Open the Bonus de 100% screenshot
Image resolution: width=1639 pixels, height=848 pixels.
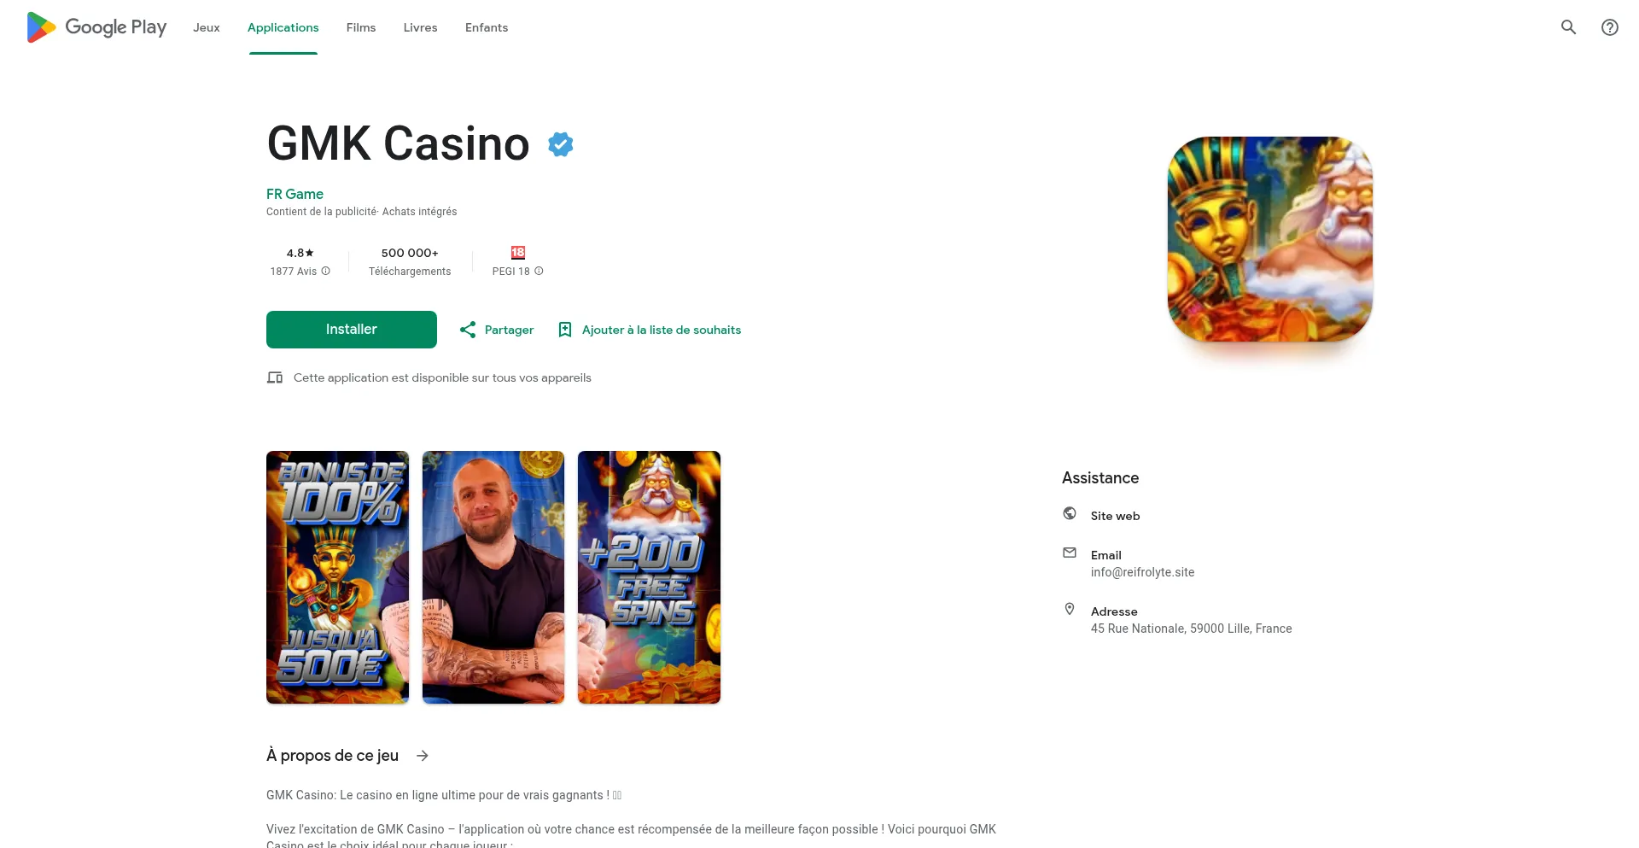tap(337, 577)
